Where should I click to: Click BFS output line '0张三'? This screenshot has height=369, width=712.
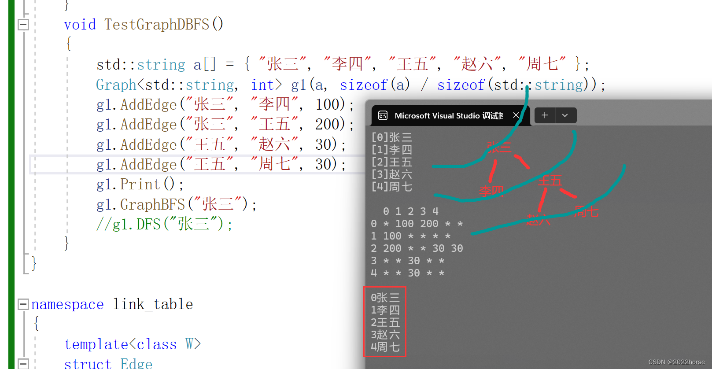[x=385, y=298]
